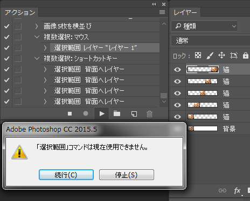Screen dimensions: 250x201
Task: Expand the 画像5枚を横並び action
Action: point(37,26)
